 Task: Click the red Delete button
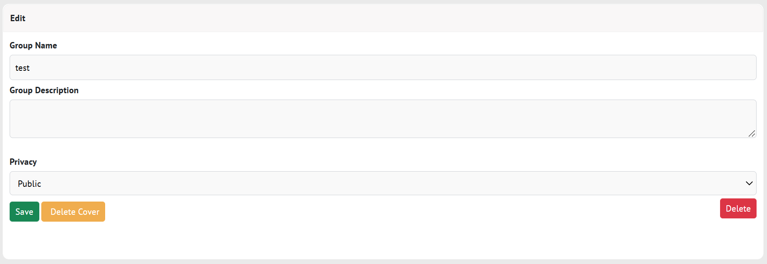tap(738, 208)
